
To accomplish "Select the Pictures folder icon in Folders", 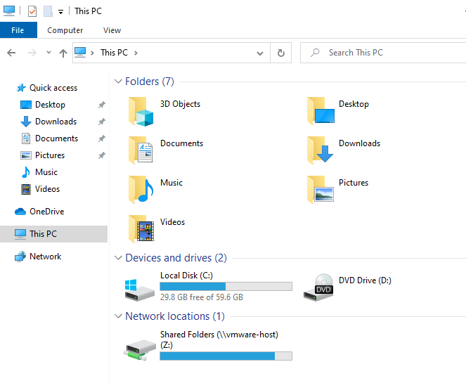I will coord(321,189).
